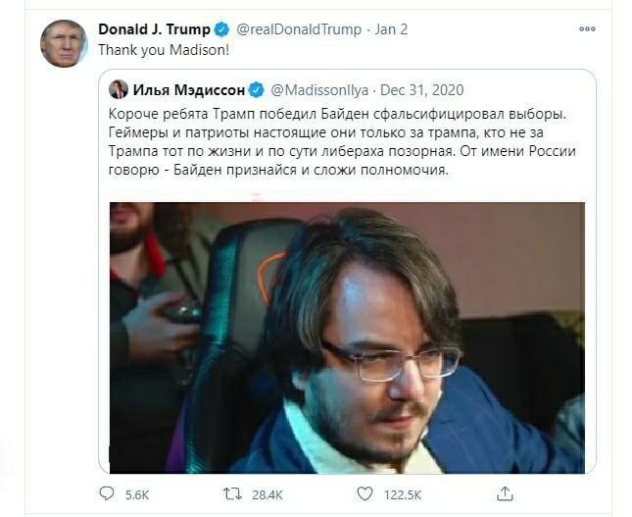Viewport: 632px width, 517px height.
Task: Open the Donald J. Trump display name
Action: coord(154,29)
